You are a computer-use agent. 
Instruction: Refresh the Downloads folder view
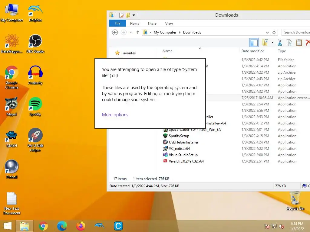(274, 32)
